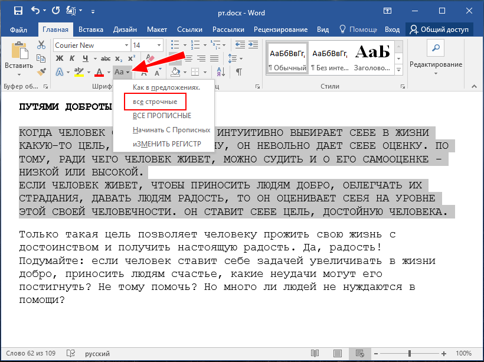
Task: Click the zoom slider handle
Action: (410, 353)
